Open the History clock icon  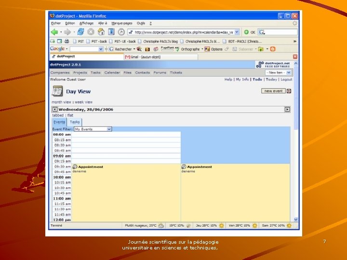[121, 32]
